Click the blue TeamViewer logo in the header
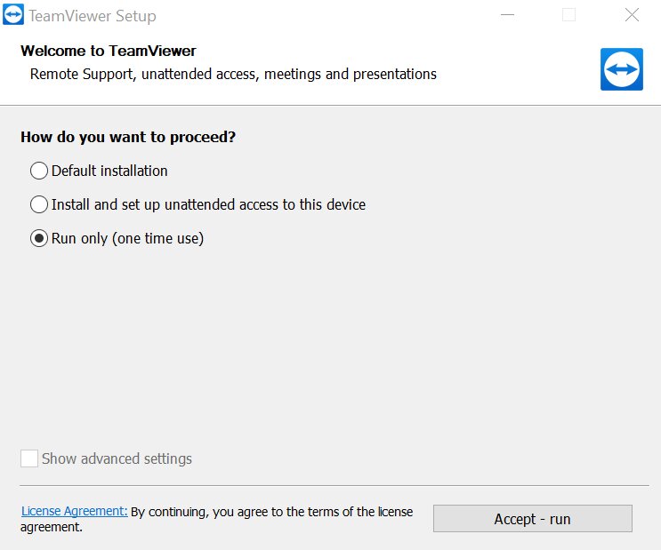 click(x=621, y=69)
